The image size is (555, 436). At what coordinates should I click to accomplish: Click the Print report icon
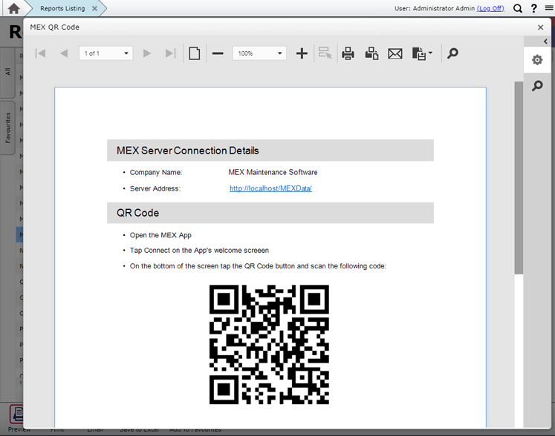348,53
